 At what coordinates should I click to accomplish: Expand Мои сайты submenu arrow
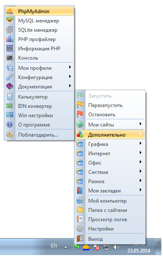pos(141,124)
